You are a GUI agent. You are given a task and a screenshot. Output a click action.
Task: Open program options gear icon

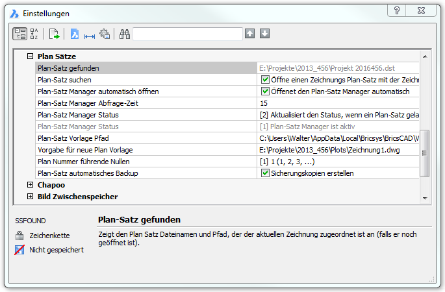click(x=105, y=34)
